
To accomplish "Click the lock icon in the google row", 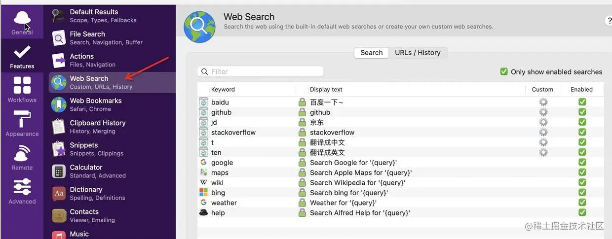I will pos(302,162).
